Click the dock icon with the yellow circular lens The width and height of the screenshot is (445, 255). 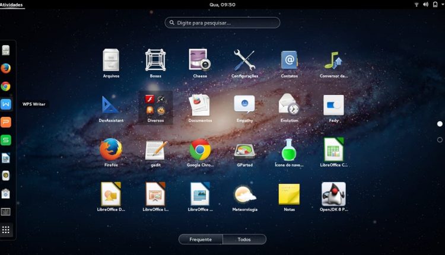click(6, 176)
